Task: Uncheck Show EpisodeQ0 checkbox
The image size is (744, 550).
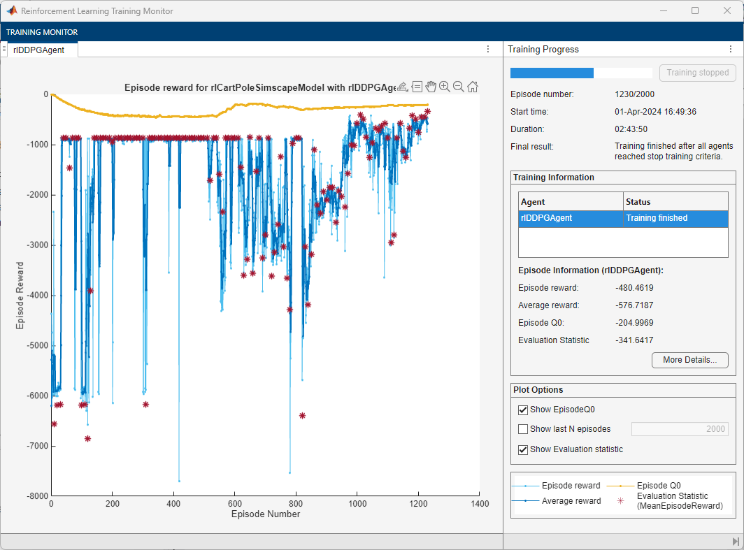Action: tap(523, 410)
